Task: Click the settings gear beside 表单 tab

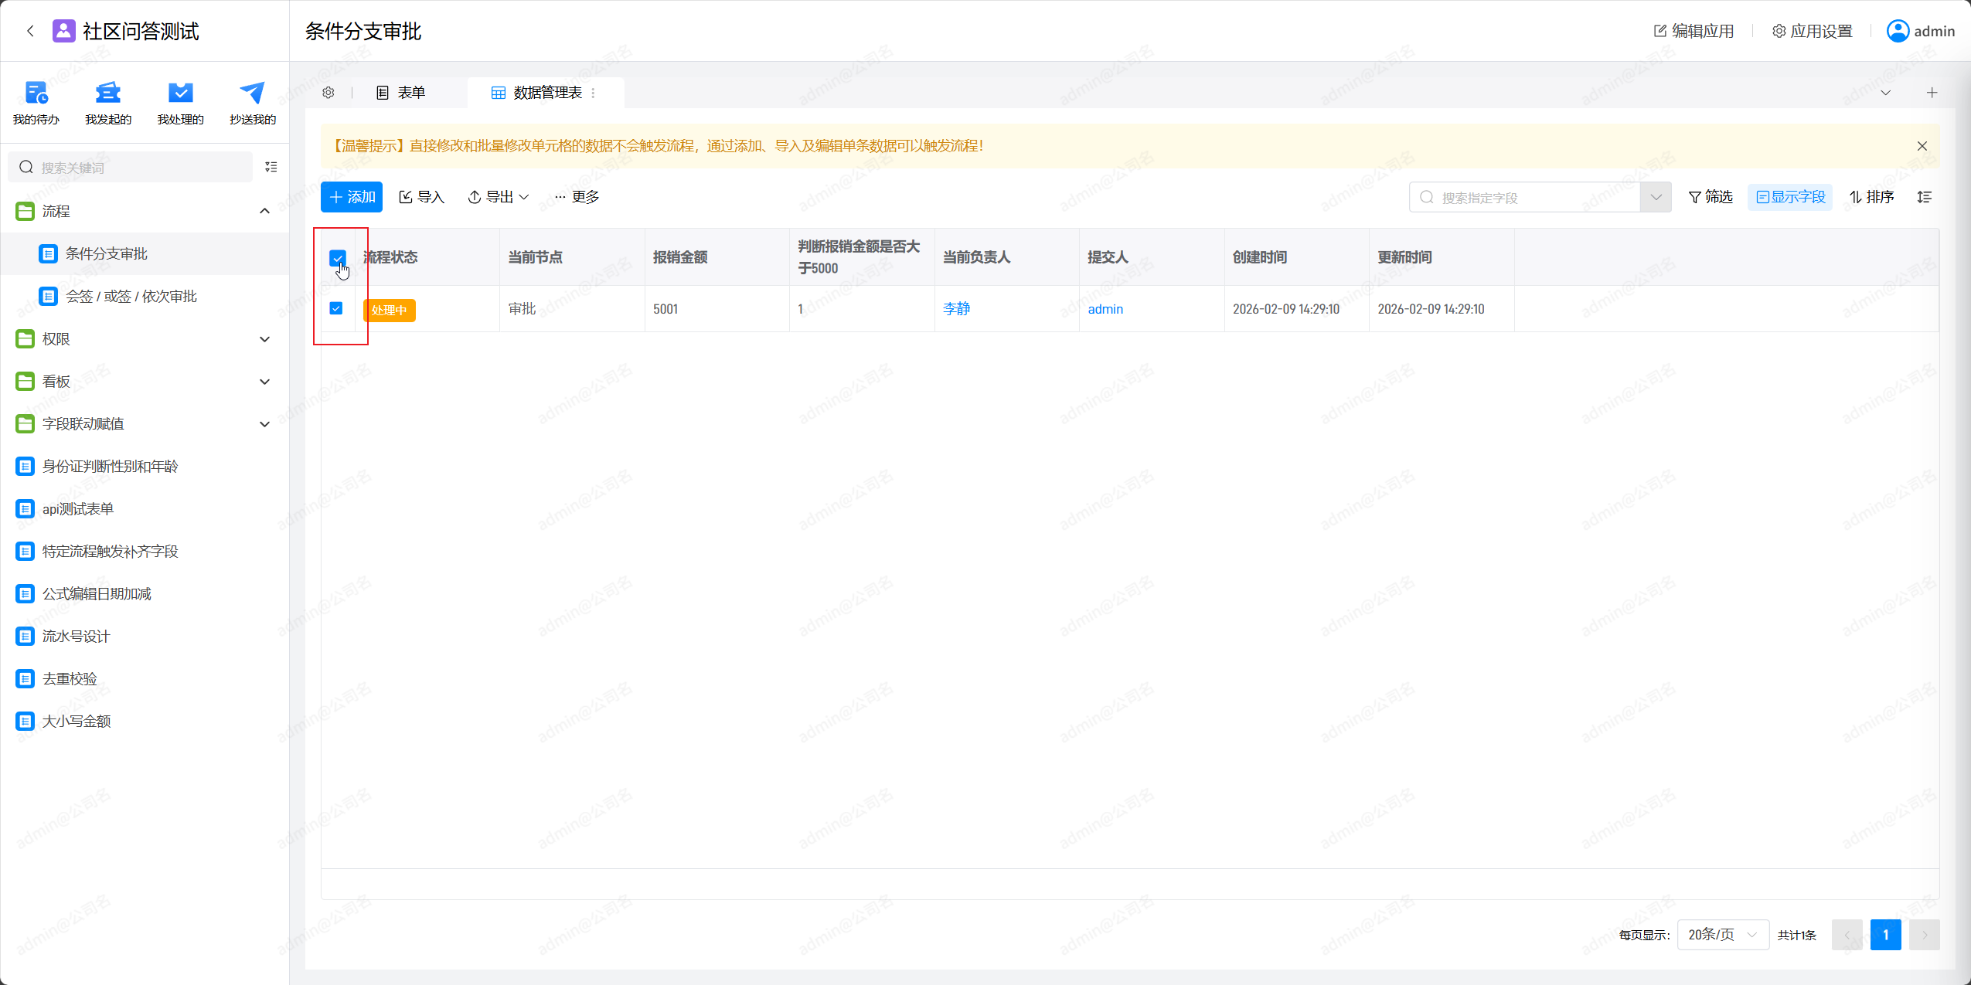Action: [x=328, y=93]
